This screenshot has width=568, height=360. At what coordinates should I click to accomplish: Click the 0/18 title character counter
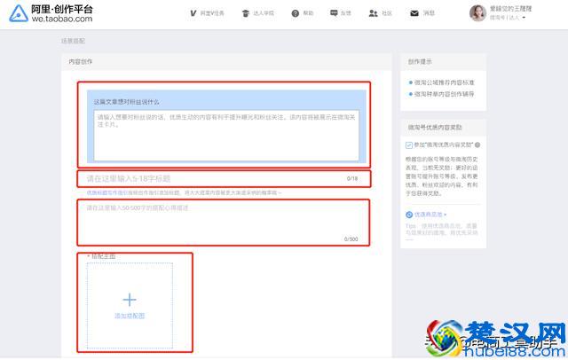coord(352,178)
